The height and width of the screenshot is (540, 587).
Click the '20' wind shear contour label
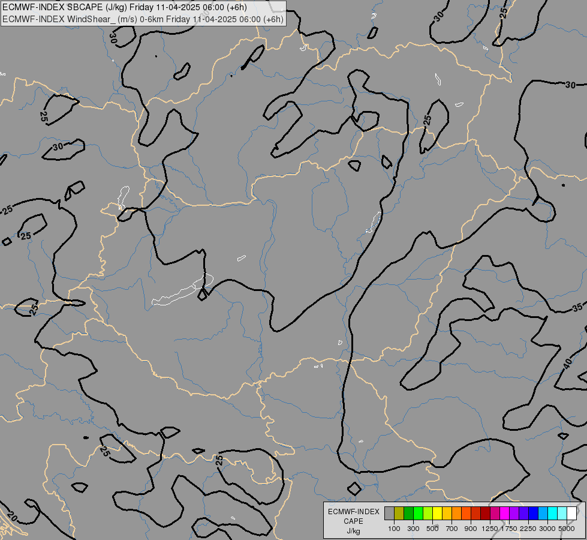(x=11, y=518)
